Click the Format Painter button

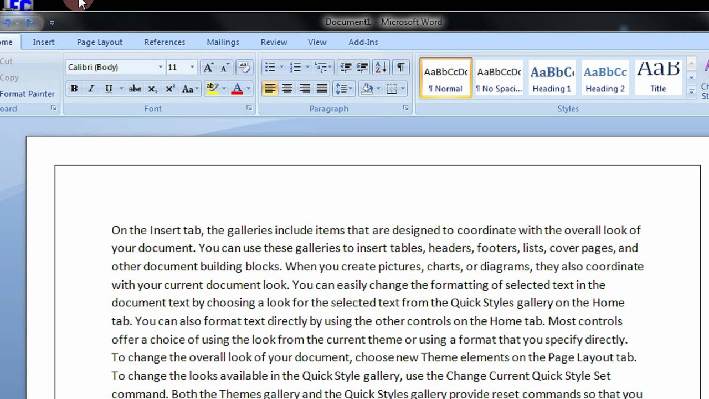27,94
